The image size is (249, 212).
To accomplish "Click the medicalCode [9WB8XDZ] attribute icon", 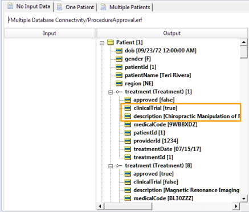I will point(128,124).
